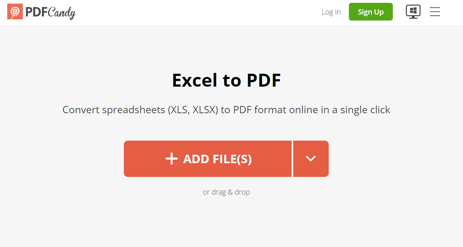Click the "or drag & drop" text
This screenshot has width=463, height=247.
pos(226,192)
